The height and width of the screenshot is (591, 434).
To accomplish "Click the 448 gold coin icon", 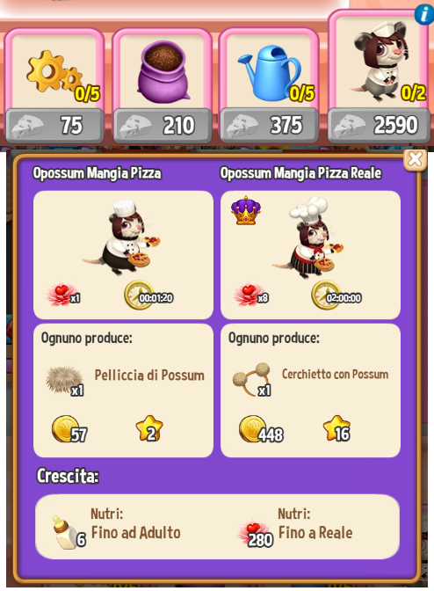I will pos(251,429).
